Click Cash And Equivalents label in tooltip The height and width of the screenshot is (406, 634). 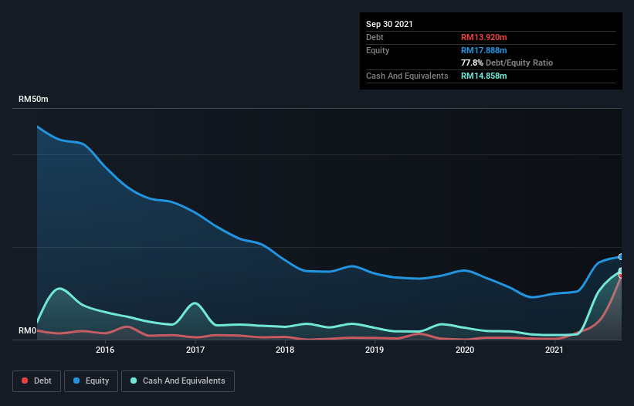(407, 76)
